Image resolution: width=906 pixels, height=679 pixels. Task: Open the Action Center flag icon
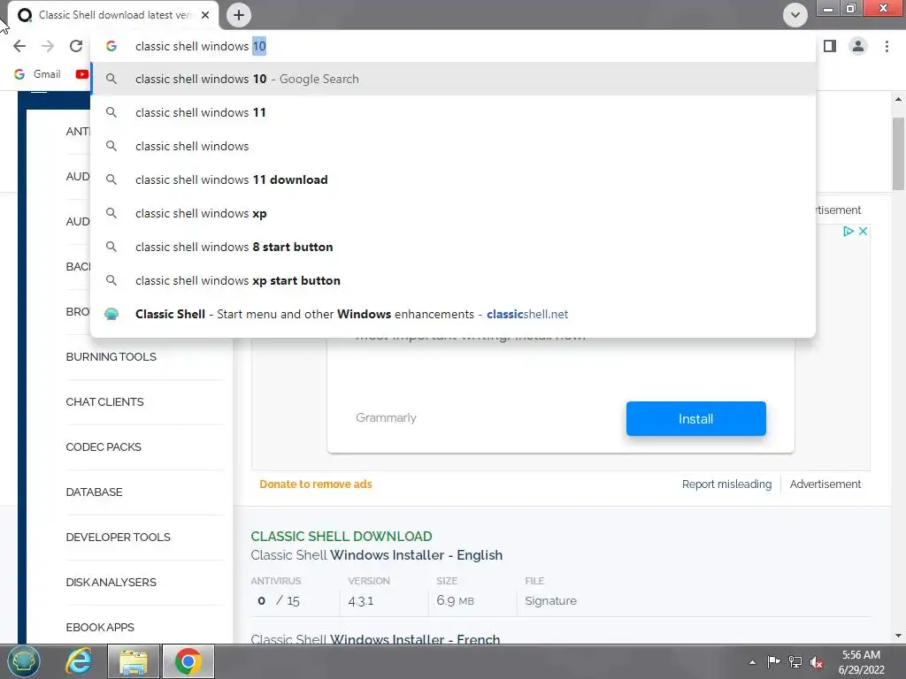click(773, 662)
